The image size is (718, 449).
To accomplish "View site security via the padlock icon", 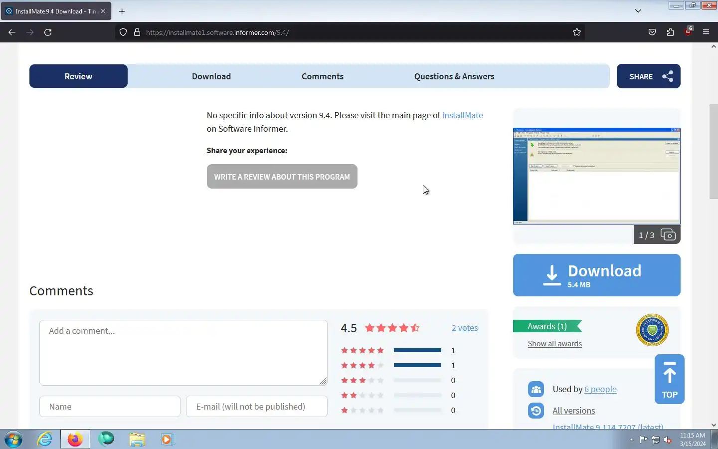I will pos(137,32).
